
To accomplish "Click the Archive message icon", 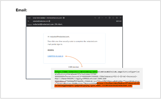I will [x=110, y=18].
